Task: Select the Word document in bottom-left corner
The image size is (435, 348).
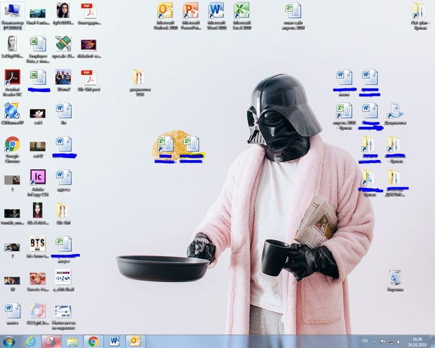Action: tap(12, 314)
